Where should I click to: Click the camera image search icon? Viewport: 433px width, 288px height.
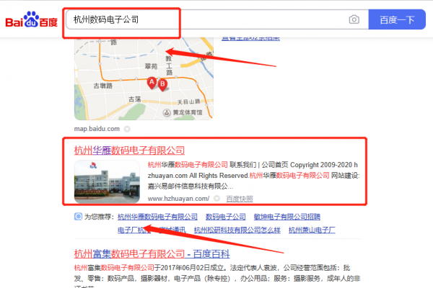click(354, 19)
